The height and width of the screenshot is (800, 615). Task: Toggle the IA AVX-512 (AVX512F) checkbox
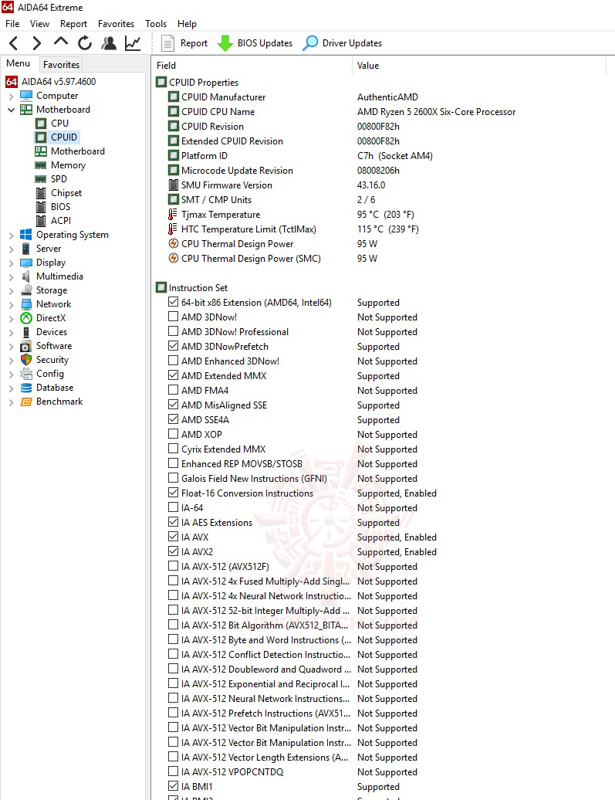tap(174, 566)
